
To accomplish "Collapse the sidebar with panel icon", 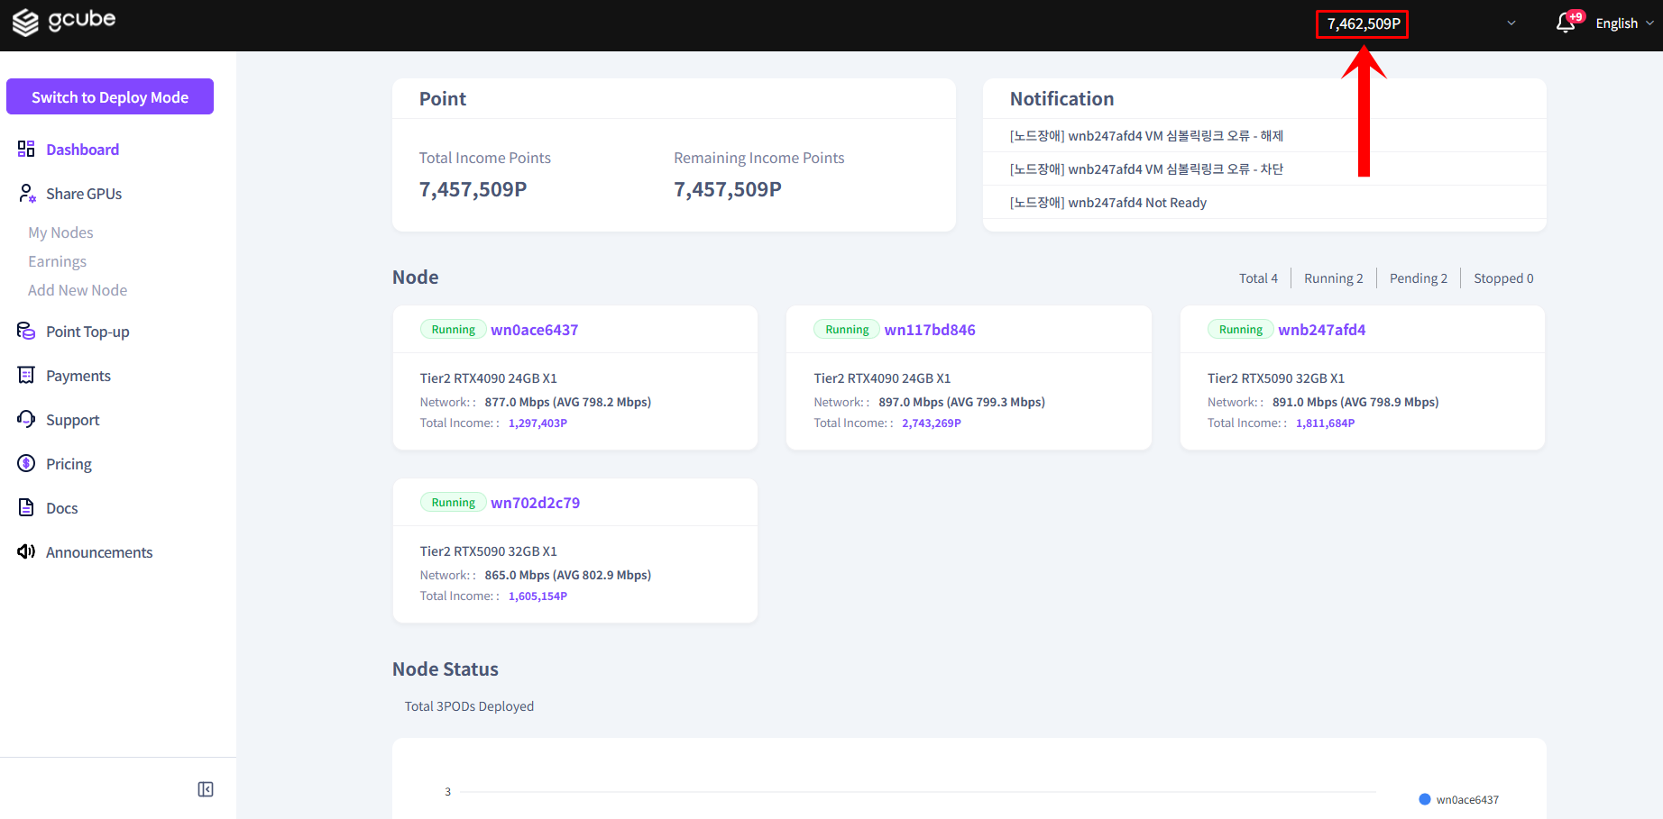I will click(206, 789).
